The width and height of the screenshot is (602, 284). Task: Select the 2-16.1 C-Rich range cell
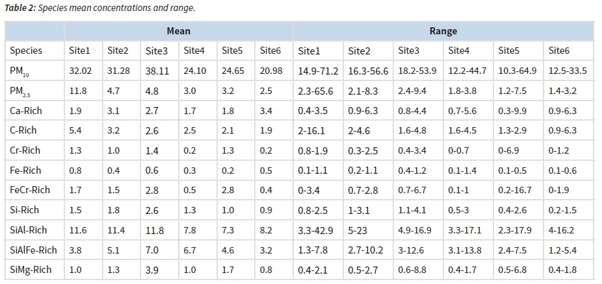pyautogui.click(x=311, y=130)
